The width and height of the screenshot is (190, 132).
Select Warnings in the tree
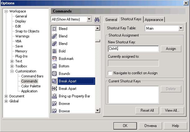[x=22, y=36]
